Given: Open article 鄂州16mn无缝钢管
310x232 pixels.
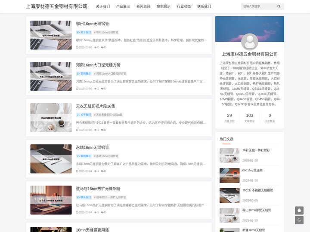Looking at the screenshot, I should (x=92, y=24).
